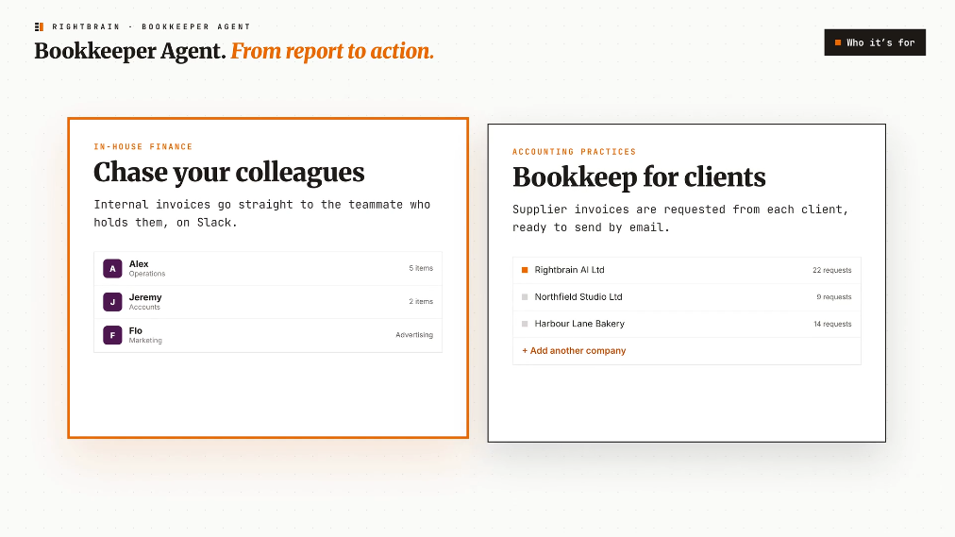Click Flo's purple "F" avatar
The height and width of the screenshot is (537, 955).
[112, 335]
